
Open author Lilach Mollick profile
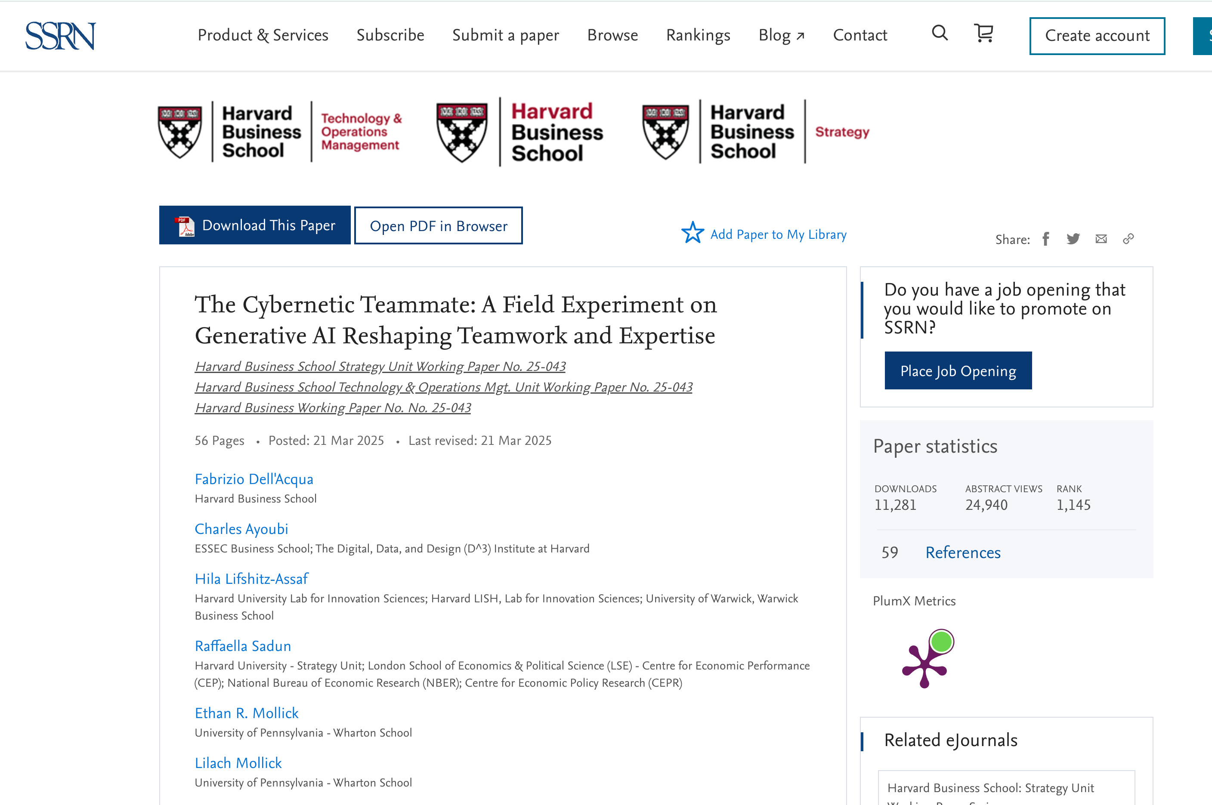pyautogui.click(x=238, y=763)
